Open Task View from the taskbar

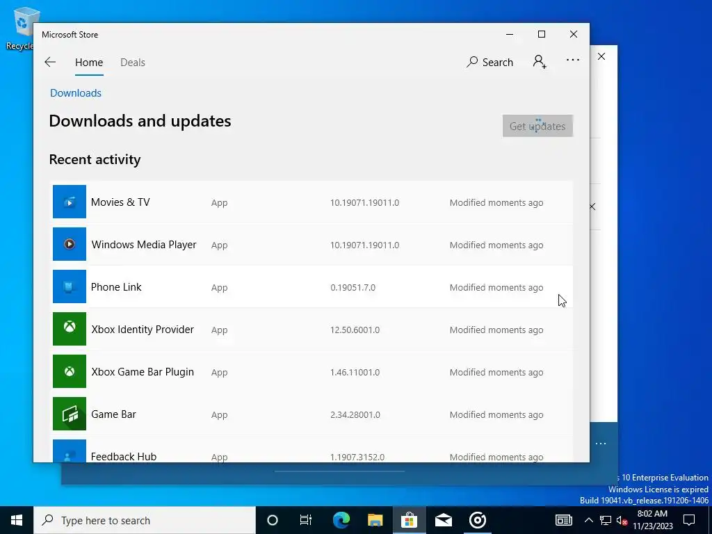(306, 520)
